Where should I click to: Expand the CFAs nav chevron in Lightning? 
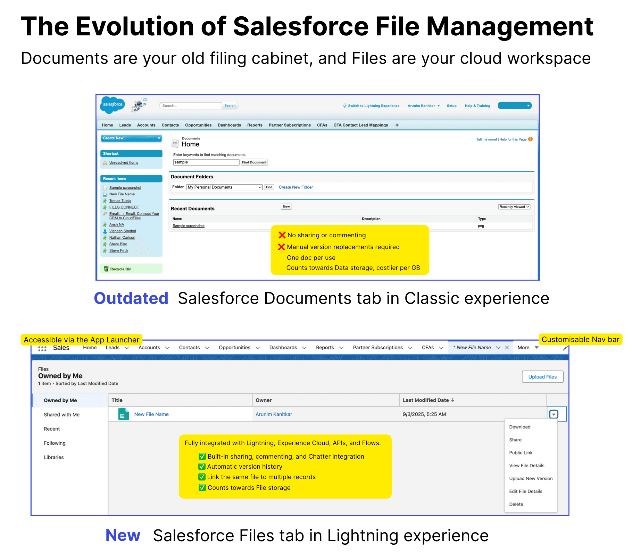441,348
